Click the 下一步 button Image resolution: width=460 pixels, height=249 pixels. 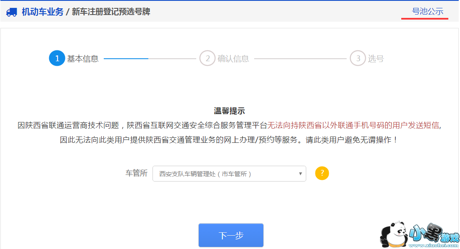[x=231, y=235]
